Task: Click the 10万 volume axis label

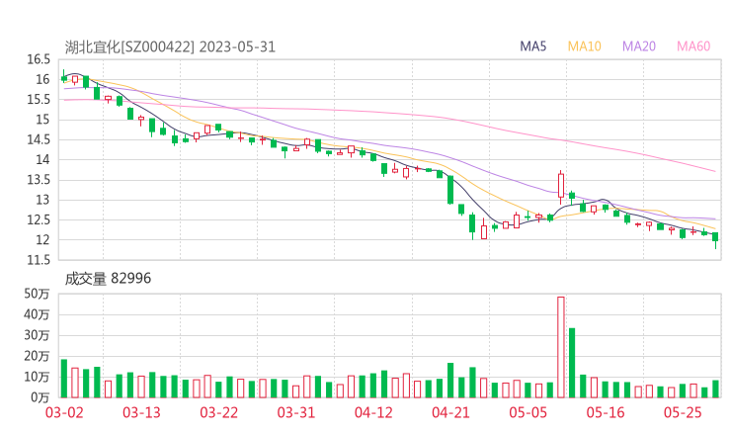Action: point(37,377)
